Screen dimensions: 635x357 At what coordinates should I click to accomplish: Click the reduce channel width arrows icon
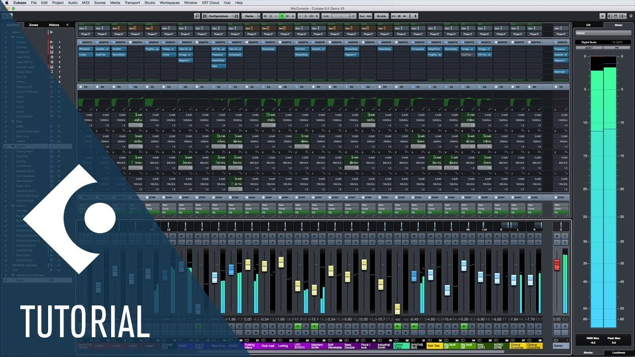tap(393, 16)
